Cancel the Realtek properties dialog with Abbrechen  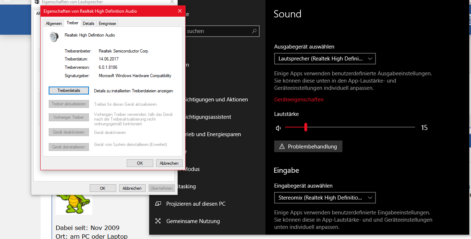point(169,163)
